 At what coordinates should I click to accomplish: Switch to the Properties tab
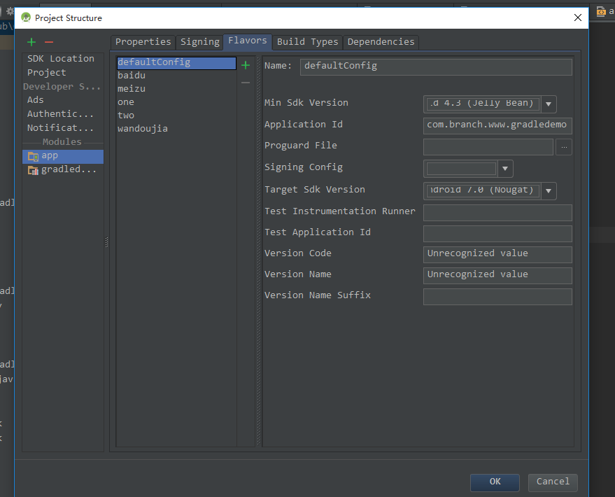[x=143, y=42]
